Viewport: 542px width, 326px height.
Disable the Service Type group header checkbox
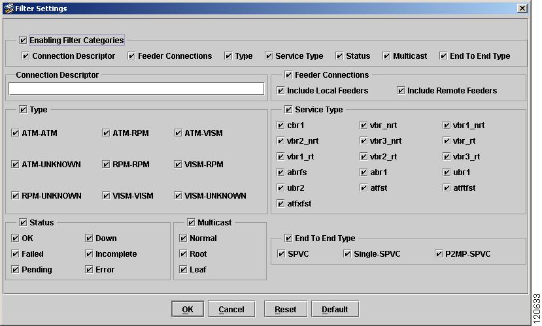(288, 110)
